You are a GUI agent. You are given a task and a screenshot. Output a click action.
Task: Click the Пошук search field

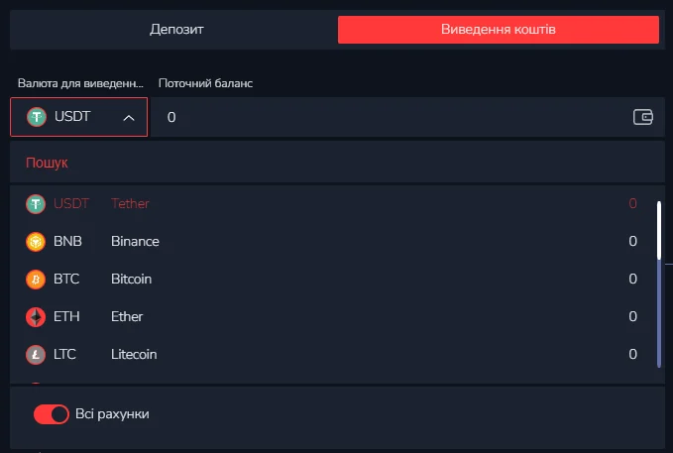pos(337,163)
